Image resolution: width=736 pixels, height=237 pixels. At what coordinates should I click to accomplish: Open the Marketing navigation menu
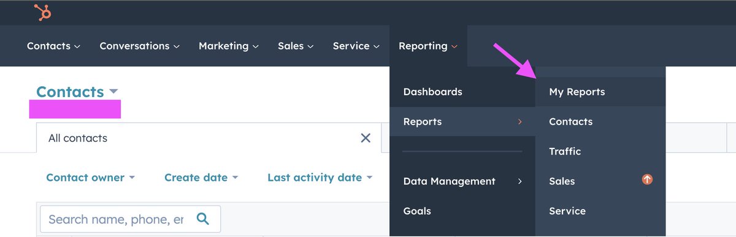tap(228, 46)
